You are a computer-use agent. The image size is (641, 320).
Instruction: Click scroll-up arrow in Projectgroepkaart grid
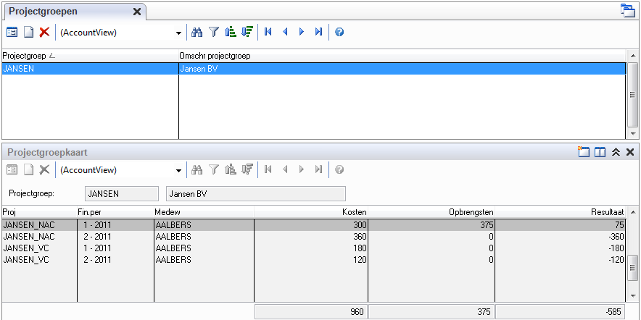pyautogui.click(x=632, y=212)
